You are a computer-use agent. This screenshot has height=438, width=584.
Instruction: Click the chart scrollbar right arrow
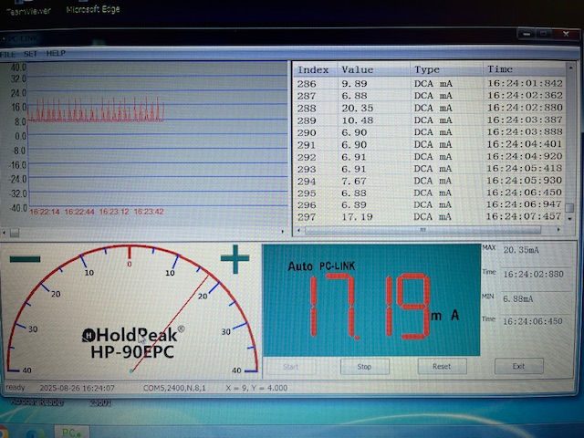click(x=283, y=232)
